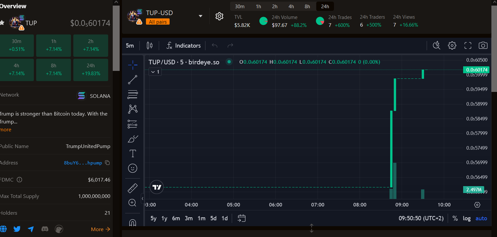The height and width of the screenshot is (237, 497).
Task: Expand the TUP-USD pair dropdown
Action: click(x=201, y=17)
